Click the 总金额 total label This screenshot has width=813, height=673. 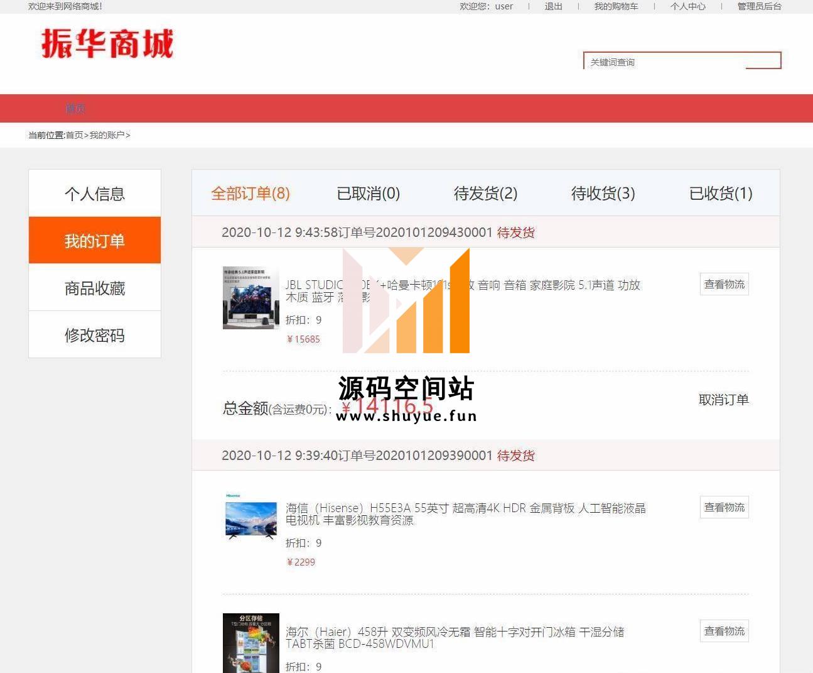coord(245,408)
